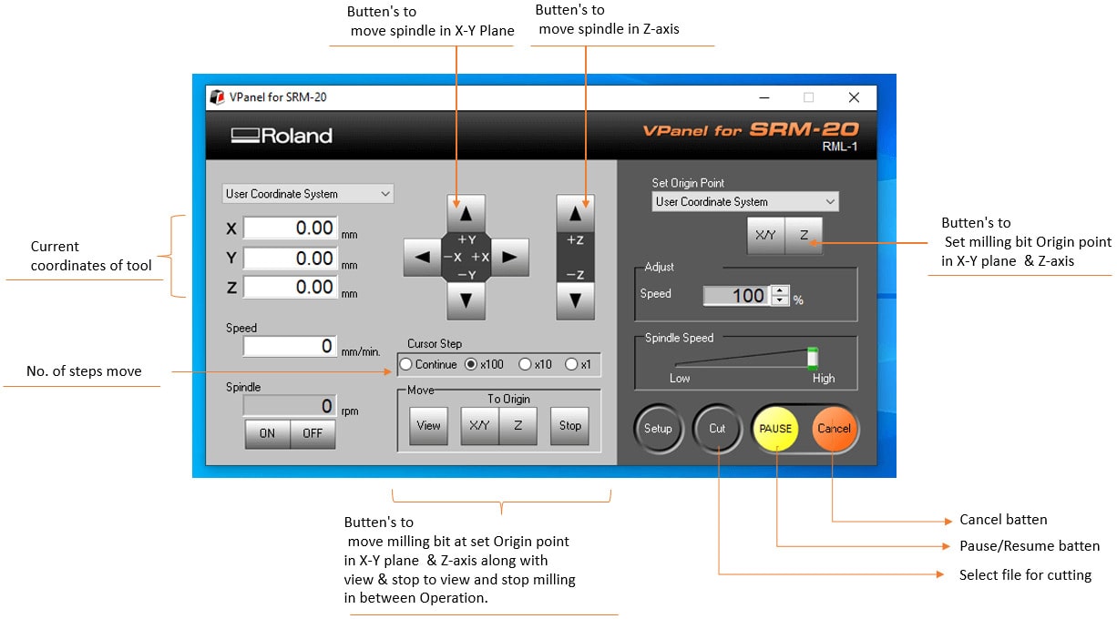The height and width of the screenshot is (619, 1117).
Task: Move spindle in +X direction with right arrow
Action: pyautogui.click(x=509, y=257)
